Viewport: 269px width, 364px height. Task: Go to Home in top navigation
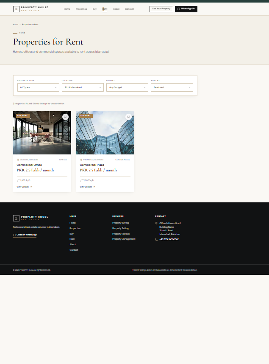(x=67, y=9)
